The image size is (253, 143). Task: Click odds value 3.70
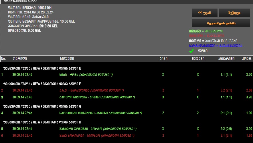coord(249,75)
